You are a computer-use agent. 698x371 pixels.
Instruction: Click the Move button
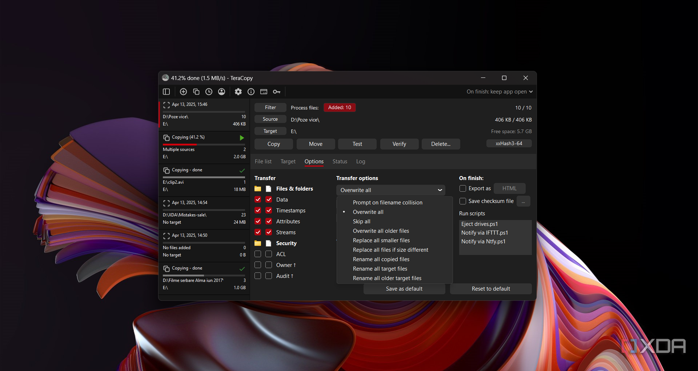[316, 144]
